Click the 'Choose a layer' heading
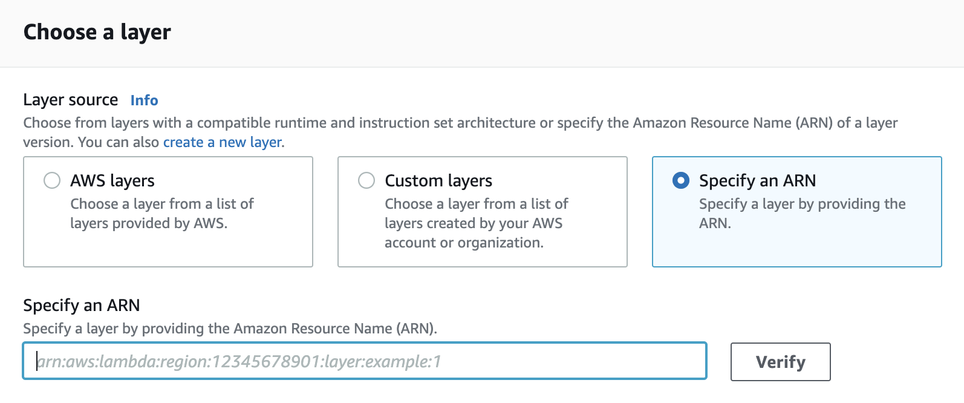The image size is (964, 403). [x=97, y=32]
